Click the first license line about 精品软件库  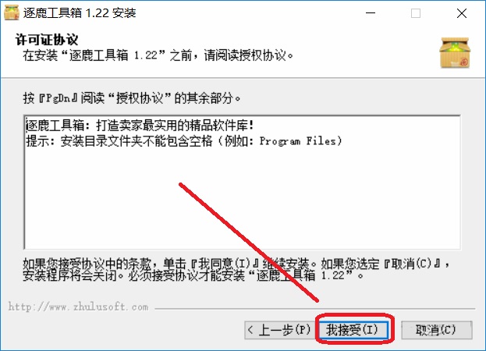[x=140, y=126]
